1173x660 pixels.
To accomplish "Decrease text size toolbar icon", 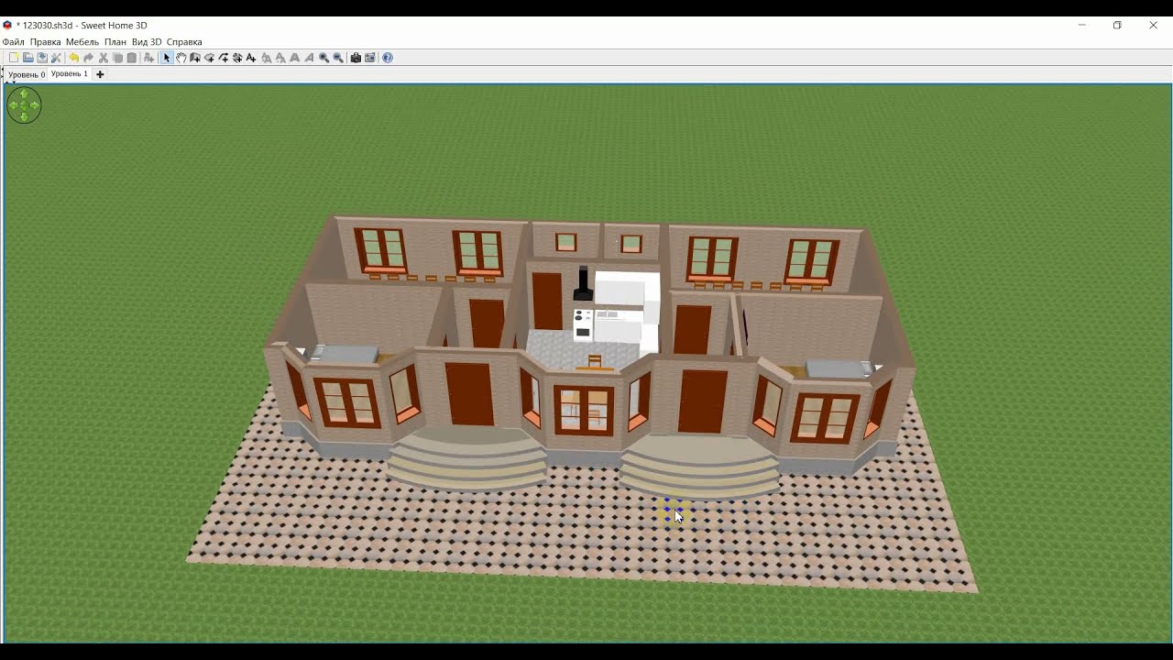I will coord(280,58).
